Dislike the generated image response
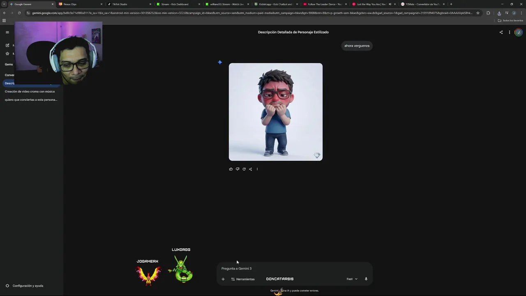Screen dimensions: 526x296 click(238, 169)
